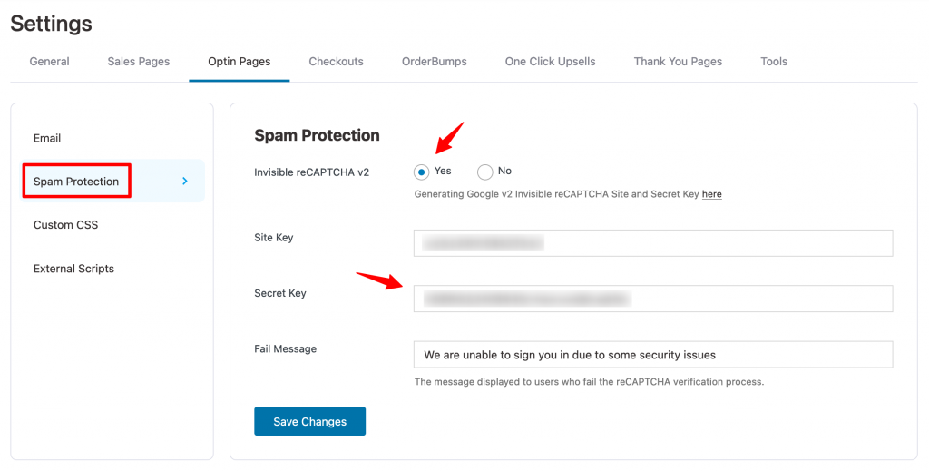
Task: Click the Site Key input field
Action: point(653,243)
